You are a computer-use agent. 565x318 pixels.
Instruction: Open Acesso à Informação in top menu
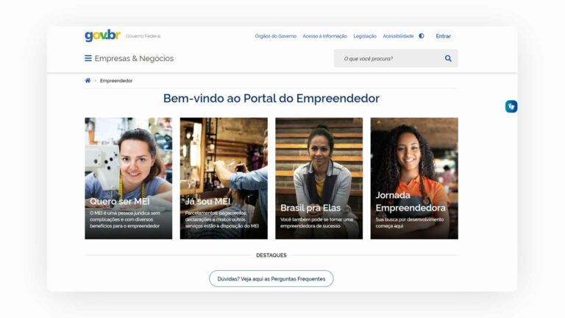click(324, 36)
